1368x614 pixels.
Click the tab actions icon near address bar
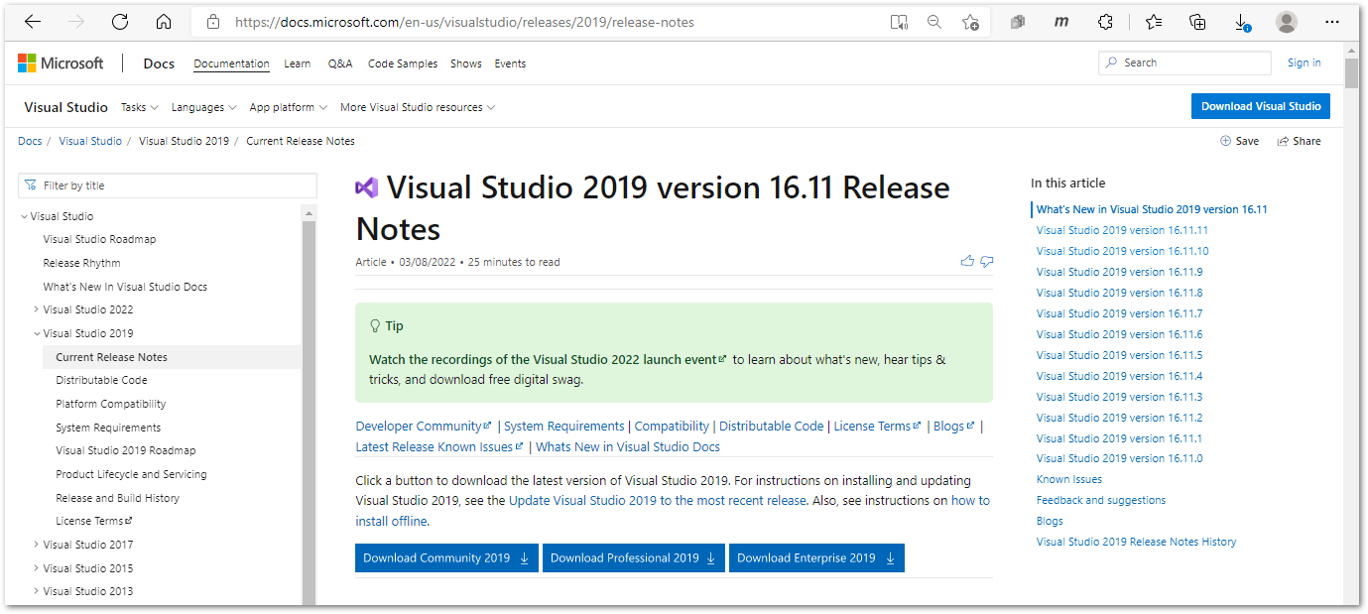pos(1018,22)
